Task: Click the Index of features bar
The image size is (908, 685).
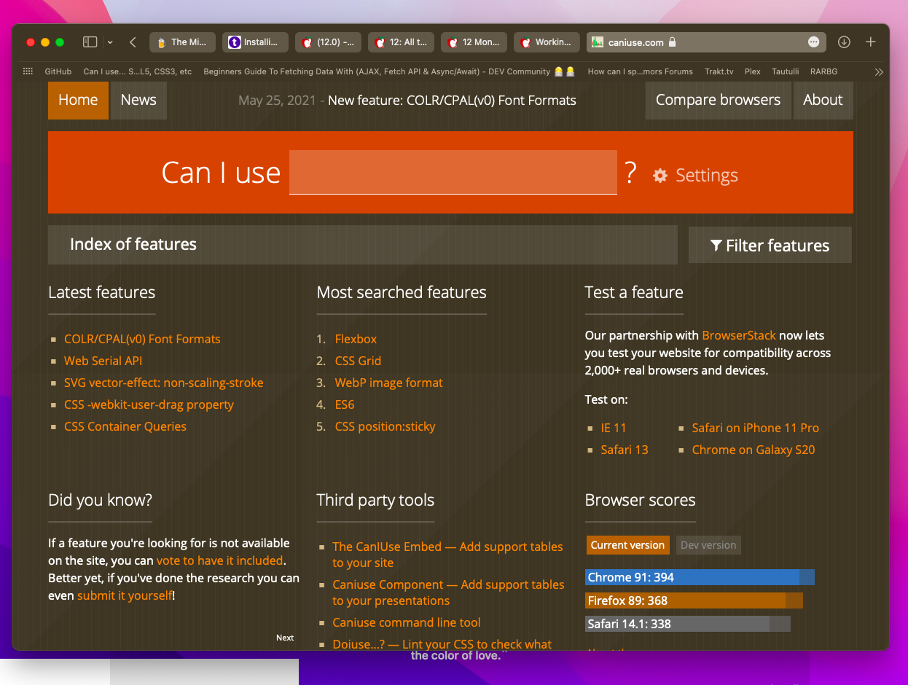Action: point(363,244)
